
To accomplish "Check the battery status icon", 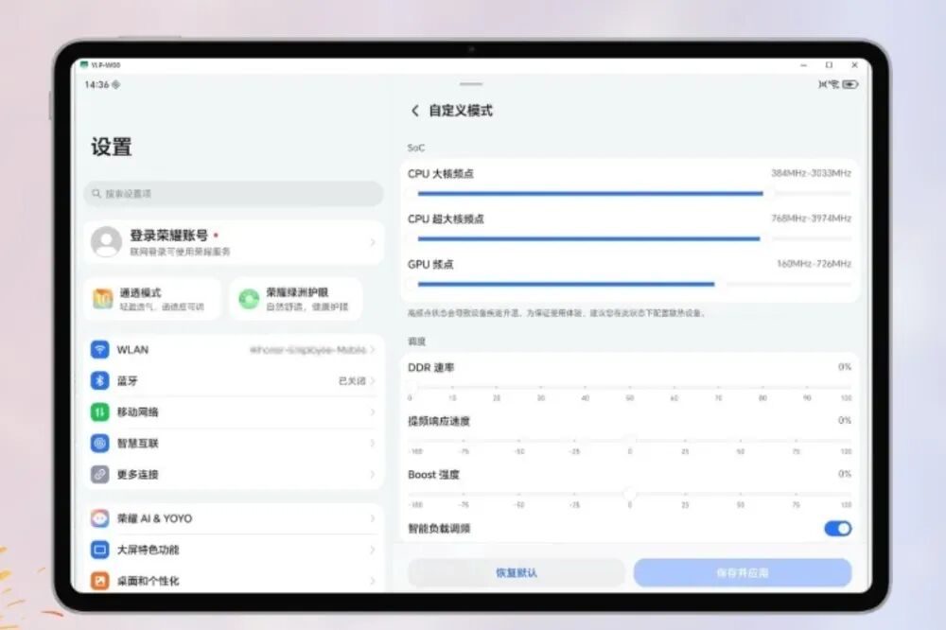I will 850,84.
